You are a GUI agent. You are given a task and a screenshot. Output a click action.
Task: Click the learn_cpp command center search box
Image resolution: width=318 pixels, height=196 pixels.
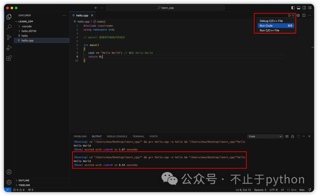pos(165,8)
